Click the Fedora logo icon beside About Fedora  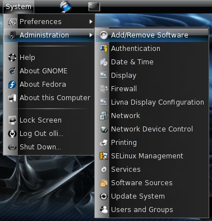[12, 84]
